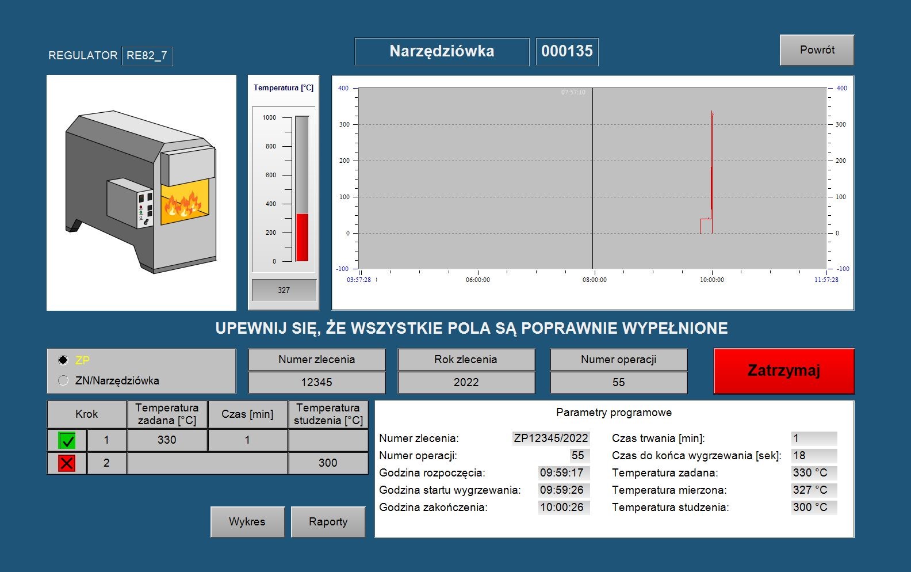Select the ZP radio button
The height and width of the screenshot is (572, 911).
(x=63, y=360)
